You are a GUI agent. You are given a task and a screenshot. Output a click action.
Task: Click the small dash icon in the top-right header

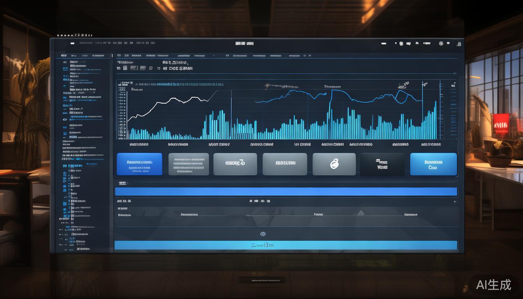[x=384, y=43]
